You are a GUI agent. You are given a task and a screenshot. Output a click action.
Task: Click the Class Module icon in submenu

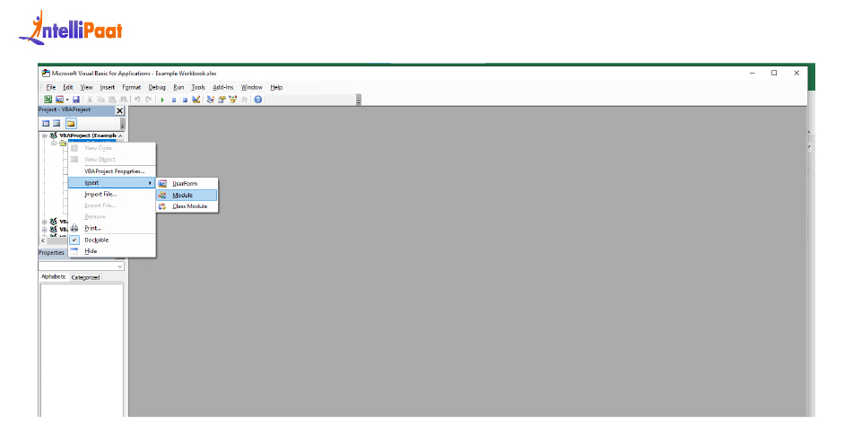tap(162, 206)
